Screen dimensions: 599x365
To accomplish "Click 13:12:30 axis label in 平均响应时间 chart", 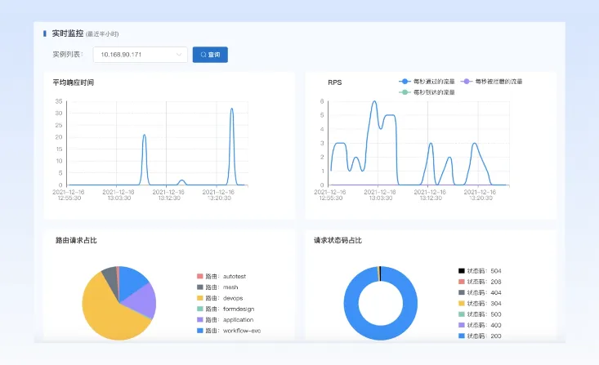I will (x=169, y=198).
